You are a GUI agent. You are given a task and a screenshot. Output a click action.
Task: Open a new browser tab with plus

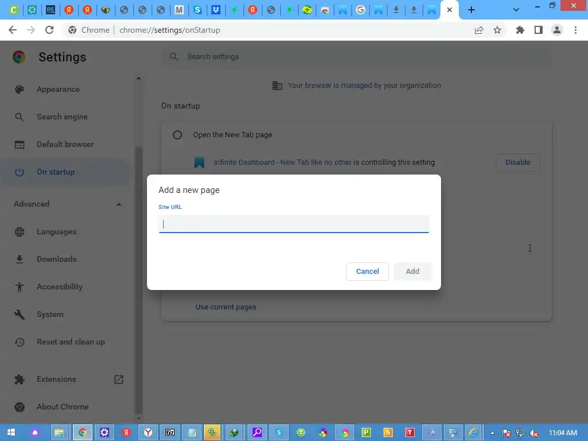coord(471,10)
